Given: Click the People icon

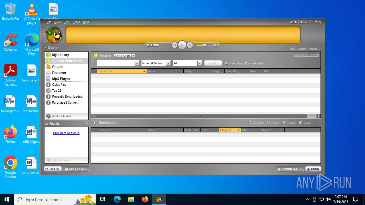Looking at the screenshot, I should (x=48, y=67).
